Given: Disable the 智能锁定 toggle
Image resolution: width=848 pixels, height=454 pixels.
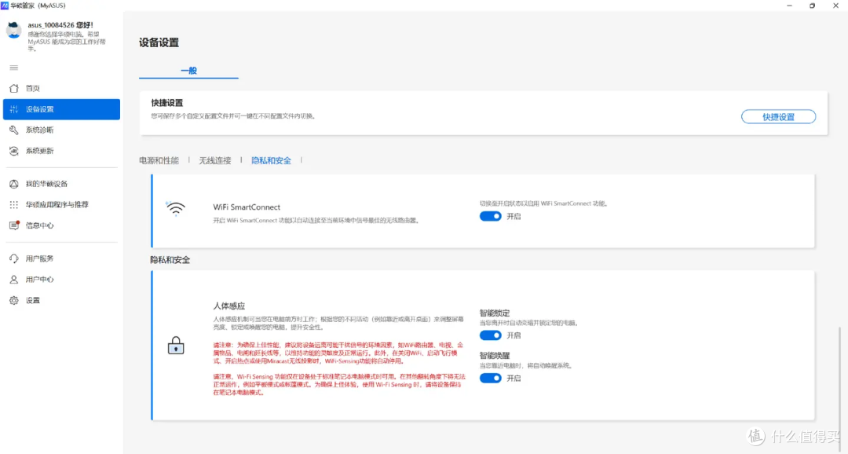Looking at the screenshot, I should point(491,335).
